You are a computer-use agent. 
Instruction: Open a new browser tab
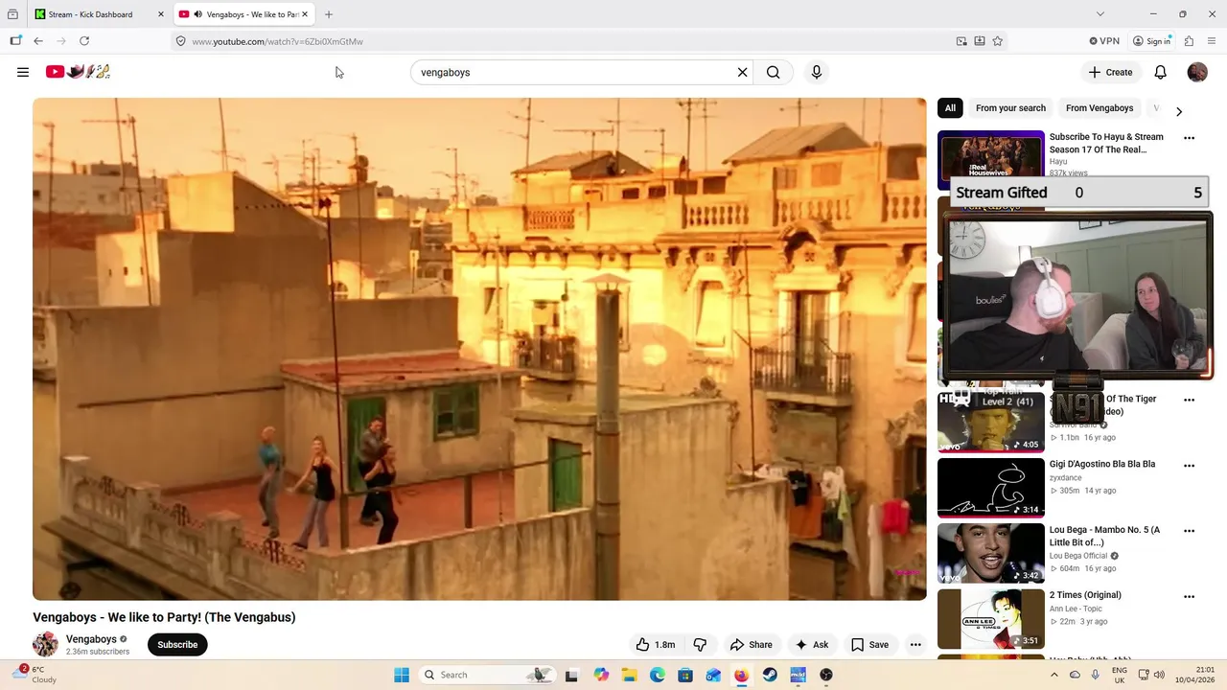[x=329, y=14]
